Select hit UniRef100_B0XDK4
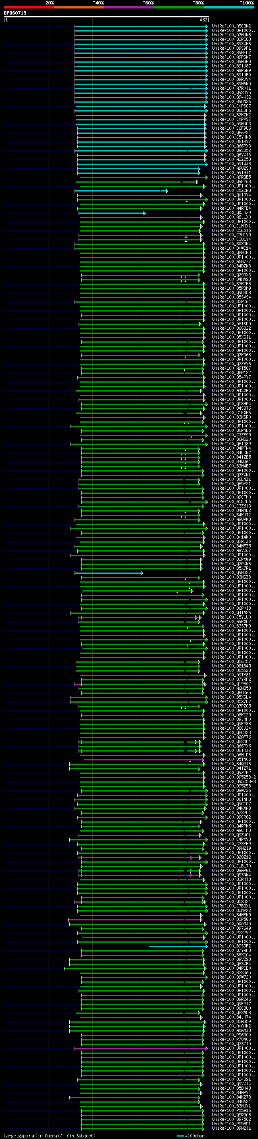 pos(231,244)
